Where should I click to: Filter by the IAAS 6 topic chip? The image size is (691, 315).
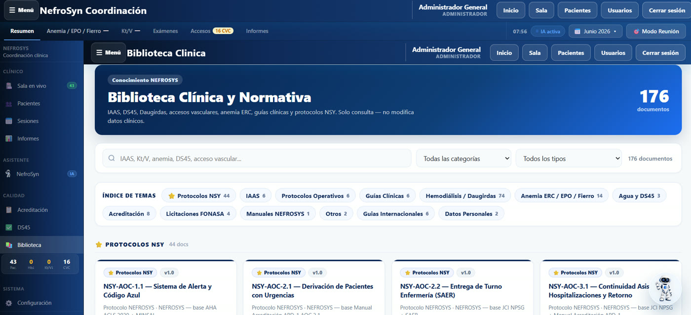(x=256, y=196)
